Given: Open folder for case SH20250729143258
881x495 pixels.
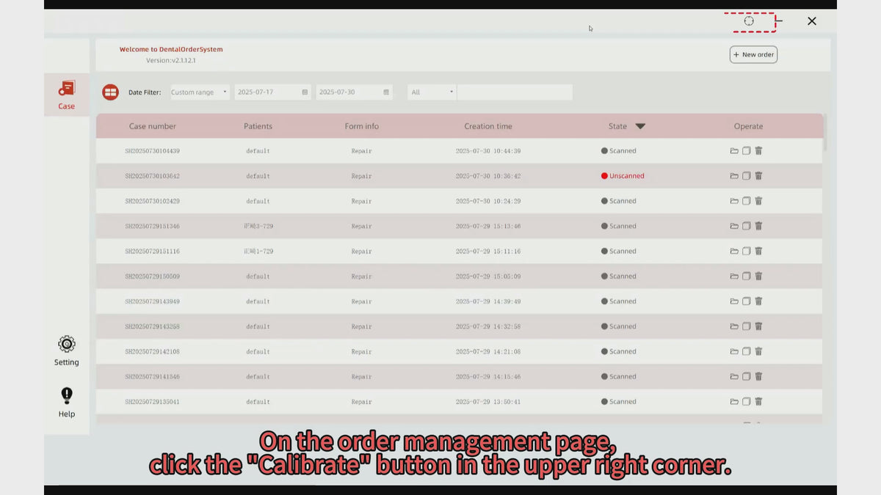Looking at the screenshot, I should pyautogui.click(x=734, y=326).
